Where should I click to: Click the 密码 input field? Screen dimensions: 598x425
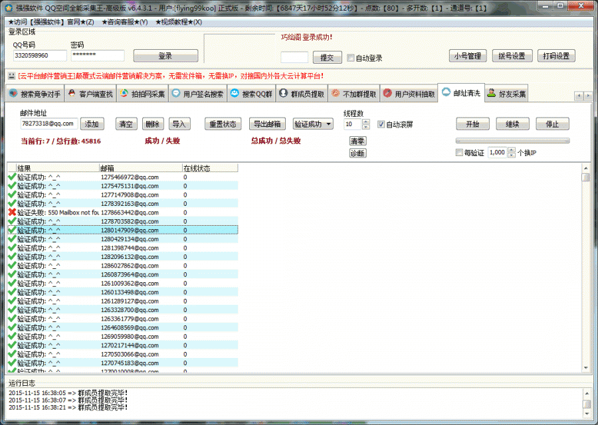click(98, 56)
